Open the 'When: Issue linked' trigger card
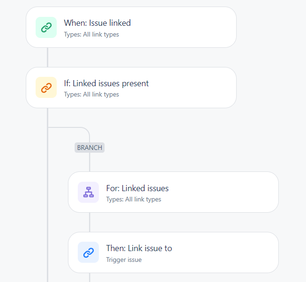This screenshot has width=306, height=282. [x=131, y=27]
